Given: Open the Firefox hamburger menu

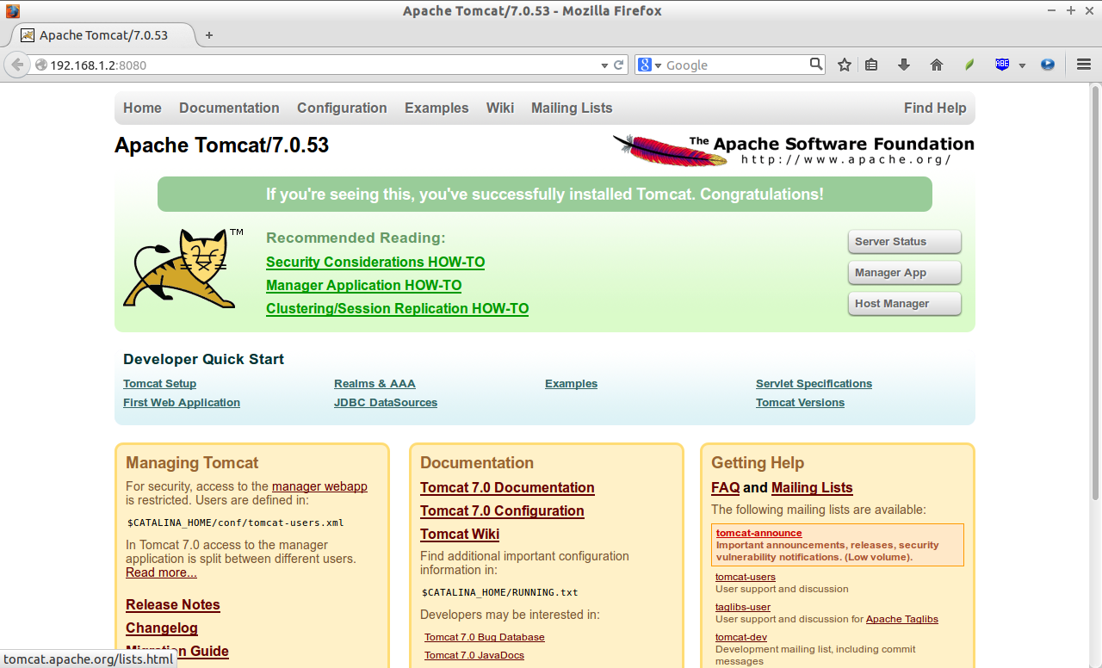Looking at the screenshot, I should 1084,65.
